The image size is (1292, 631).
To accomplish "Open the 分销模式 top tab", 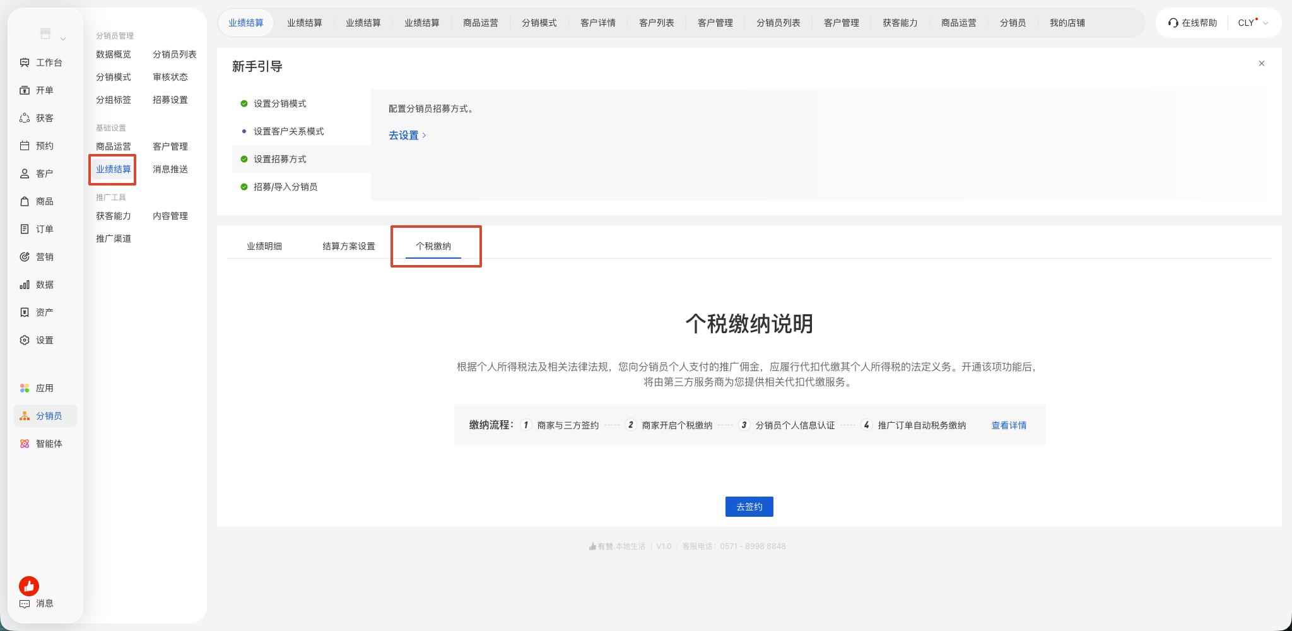I will pos(539,23).
